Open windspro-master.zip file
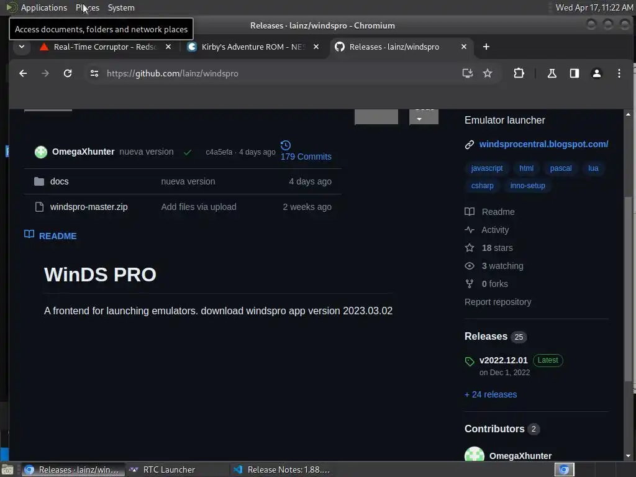The width and height of the screenshot is (636, 477). click(89, 207)
